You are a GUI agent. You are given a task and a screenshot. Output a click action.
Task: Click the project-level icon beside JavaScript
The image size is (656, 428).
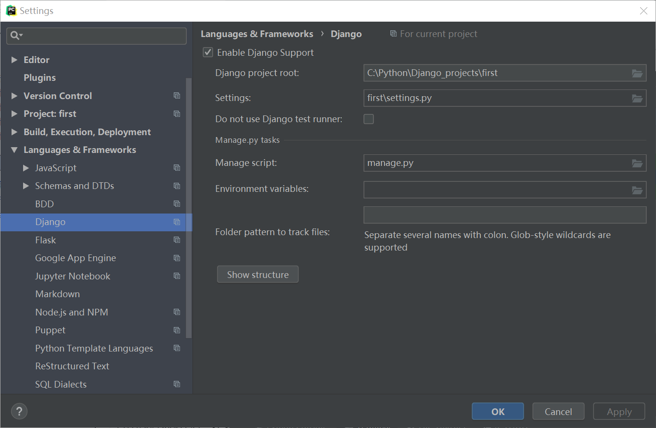[x=177, y=168]
